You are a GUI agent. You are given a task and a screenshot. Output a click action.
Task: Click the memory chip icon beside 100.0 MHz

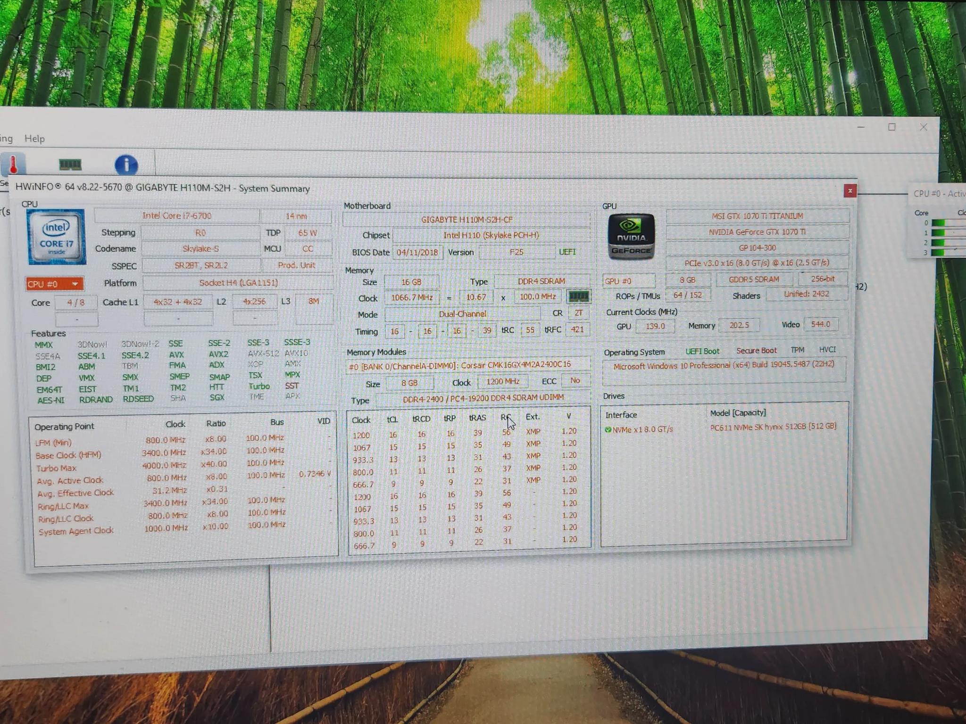coord(578,296)
